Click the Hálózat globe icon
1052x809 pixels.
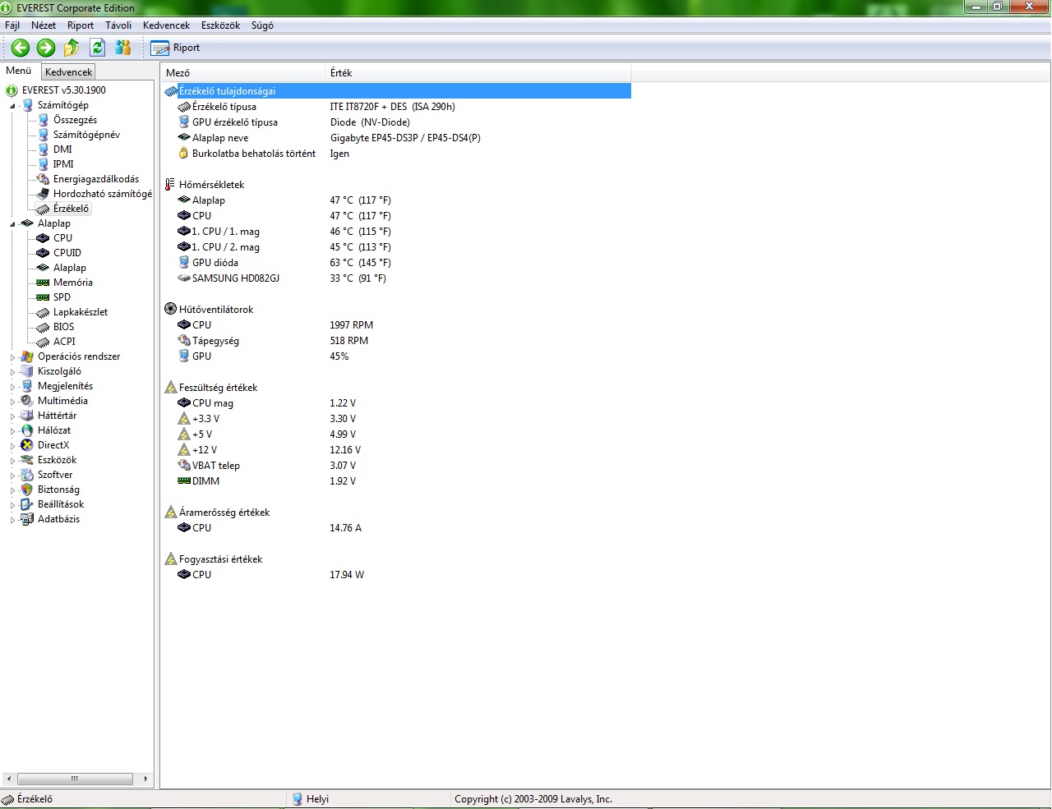click(27, 430)
